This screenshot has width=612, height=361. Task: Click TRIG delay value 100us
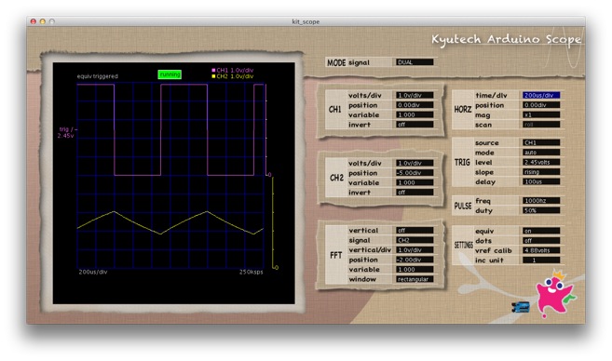pos(541,181)
